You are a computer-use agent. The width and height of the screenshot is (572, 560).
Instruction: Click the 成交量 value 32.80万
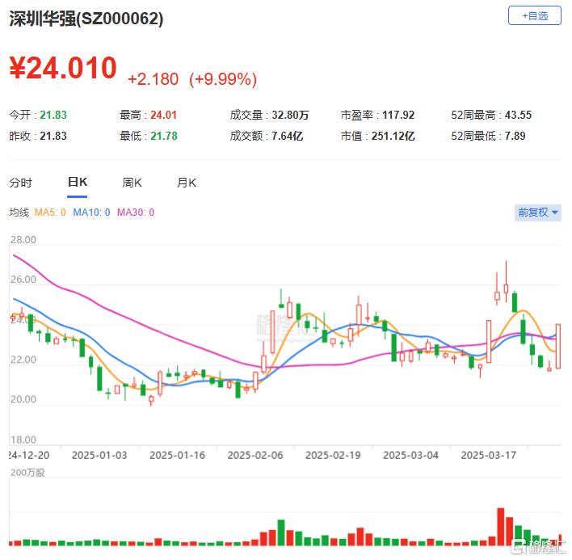coord(290,115)
